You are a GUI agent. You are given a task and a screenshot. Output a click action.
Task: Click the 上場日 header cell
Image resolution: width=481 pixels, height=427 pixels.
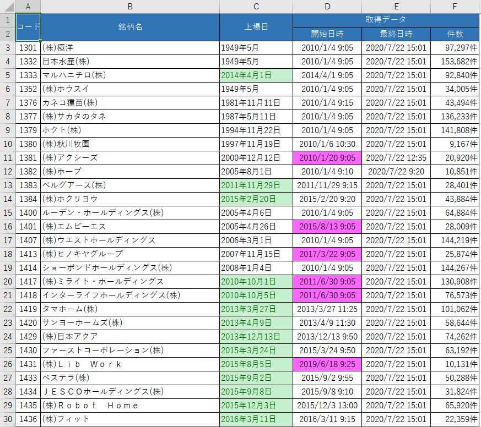[256, 27]
